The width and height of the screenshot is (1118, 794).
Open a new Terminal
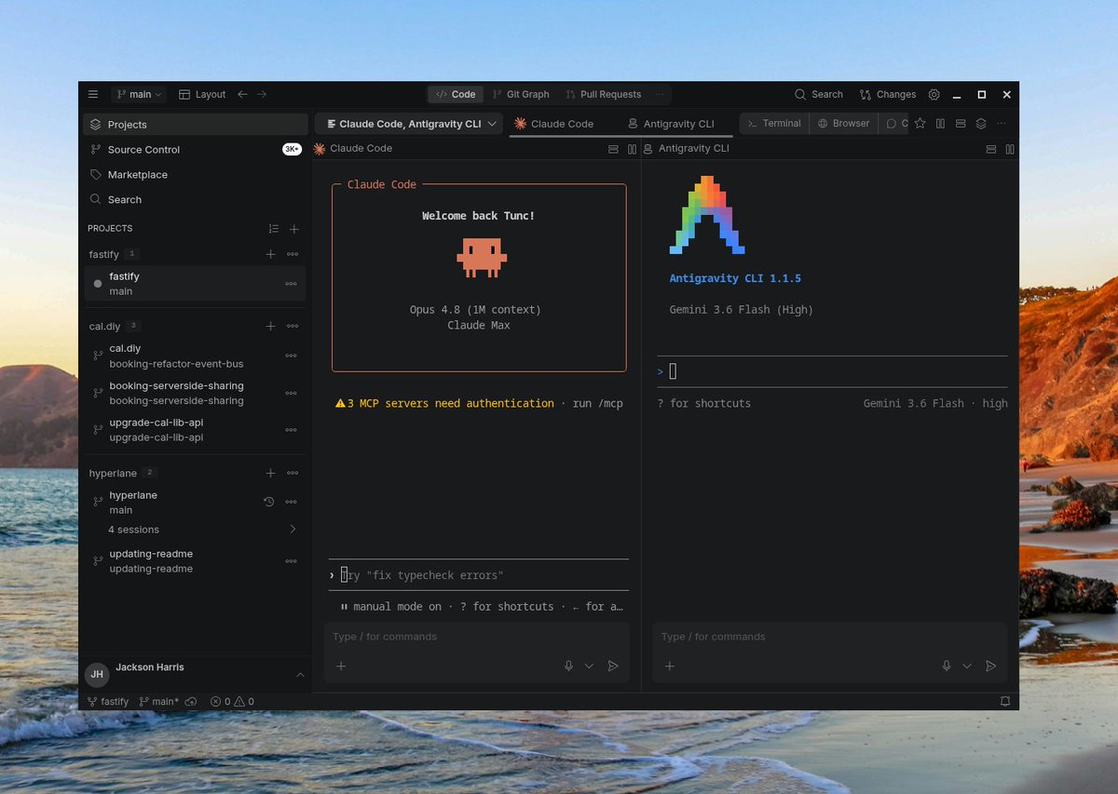(x=775, y=123)
